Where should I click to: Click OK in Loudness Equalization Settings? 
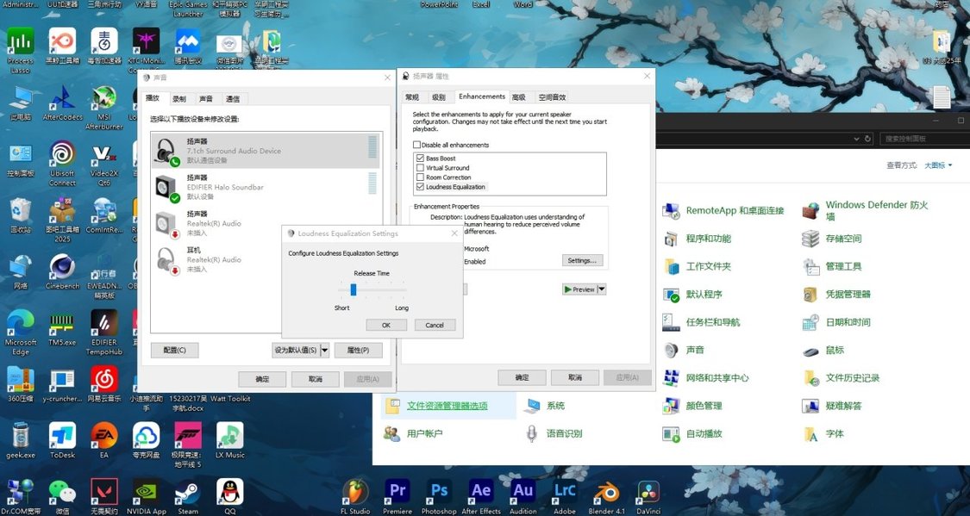386,325
